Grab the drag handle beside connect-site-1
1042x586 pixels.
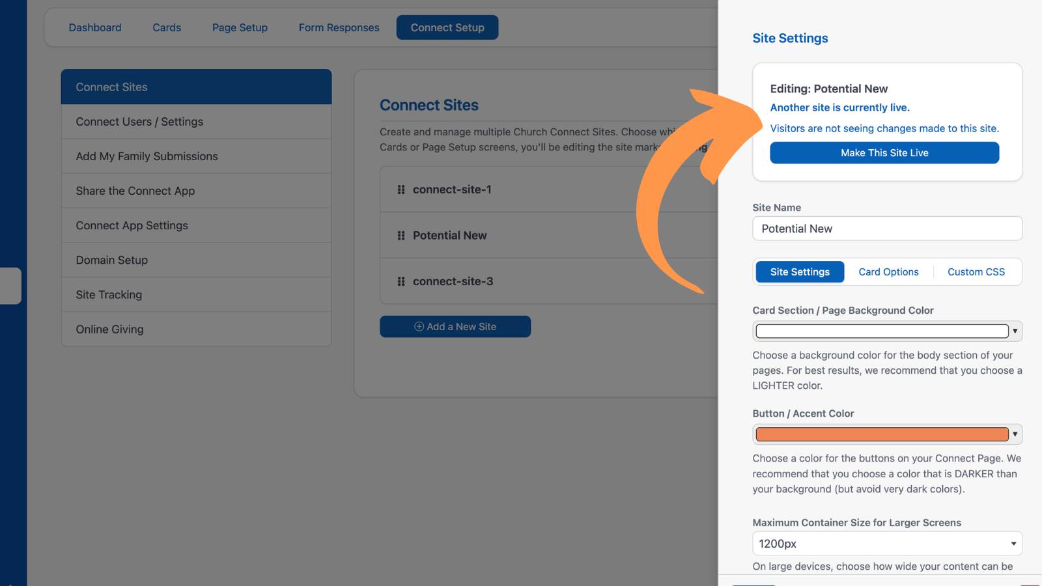coord(401,189)
